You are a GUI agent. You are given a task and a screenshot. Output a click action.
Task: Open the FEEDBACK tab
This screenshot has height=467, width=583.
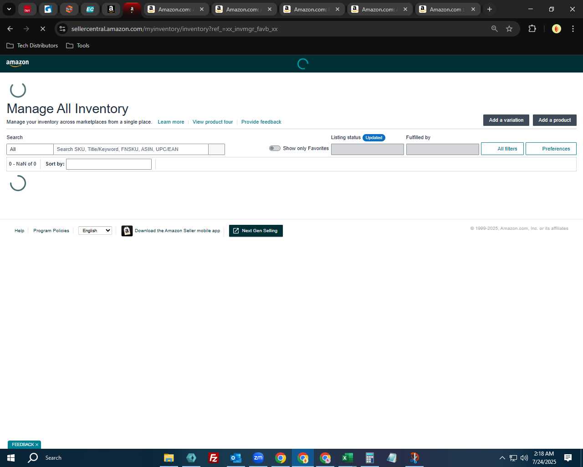click(23, 445)
